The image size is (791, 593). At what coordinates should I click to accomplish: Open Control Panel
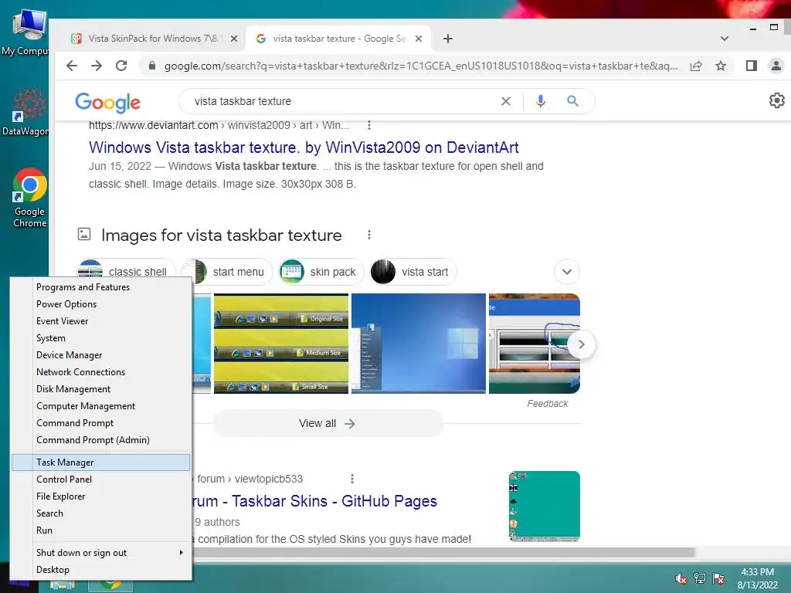point(101,479)
